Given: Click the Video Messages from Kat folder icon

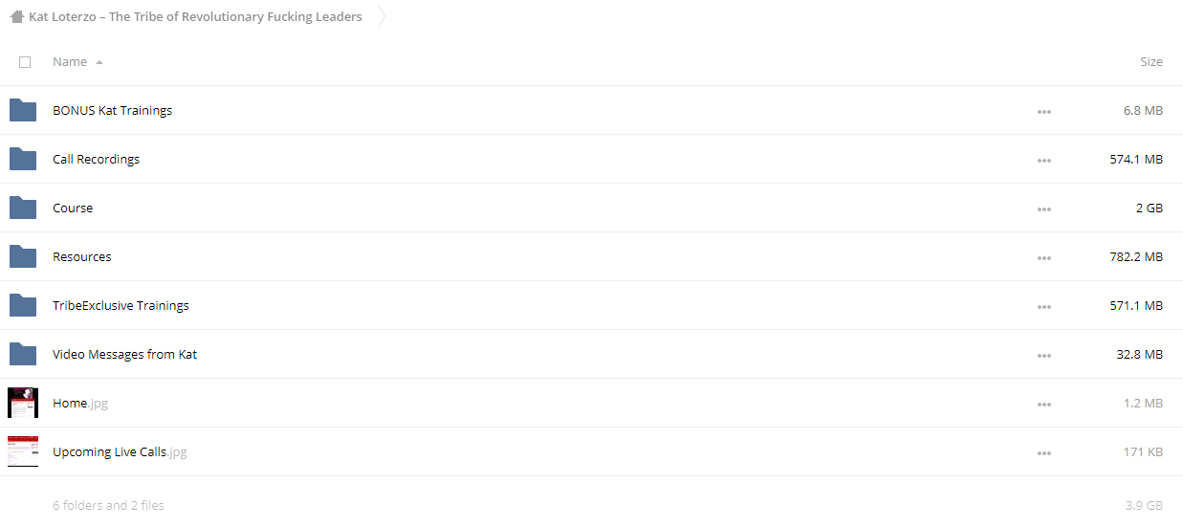Looking at the screenshot, I should [23, 354].
